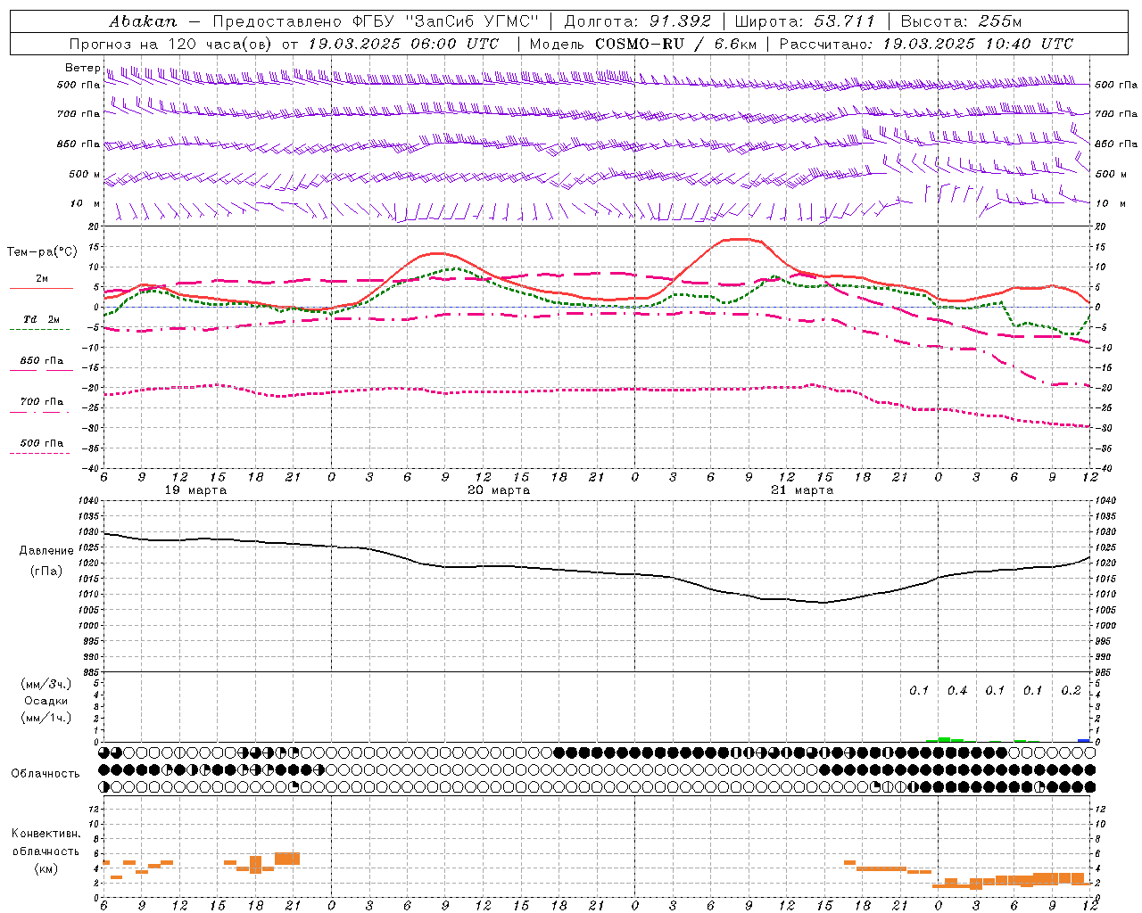Screen dimensions: 1142x913
Task: Click the model label "COSMO-RU / 6.6км"
Action: click(677, 44)
